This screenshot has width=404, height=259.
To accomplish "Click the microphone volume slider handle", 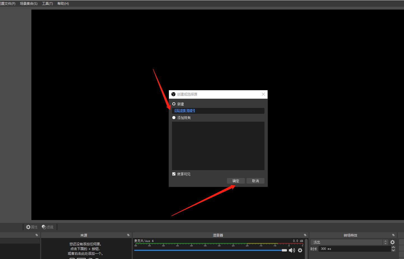I will (x=284, y=250).
